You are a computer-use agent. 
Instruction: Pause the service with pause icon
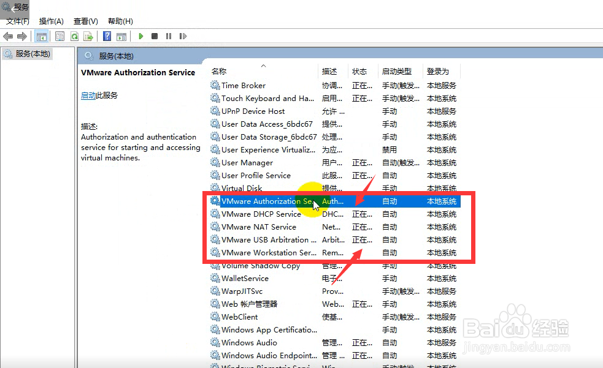click(169, 36)
